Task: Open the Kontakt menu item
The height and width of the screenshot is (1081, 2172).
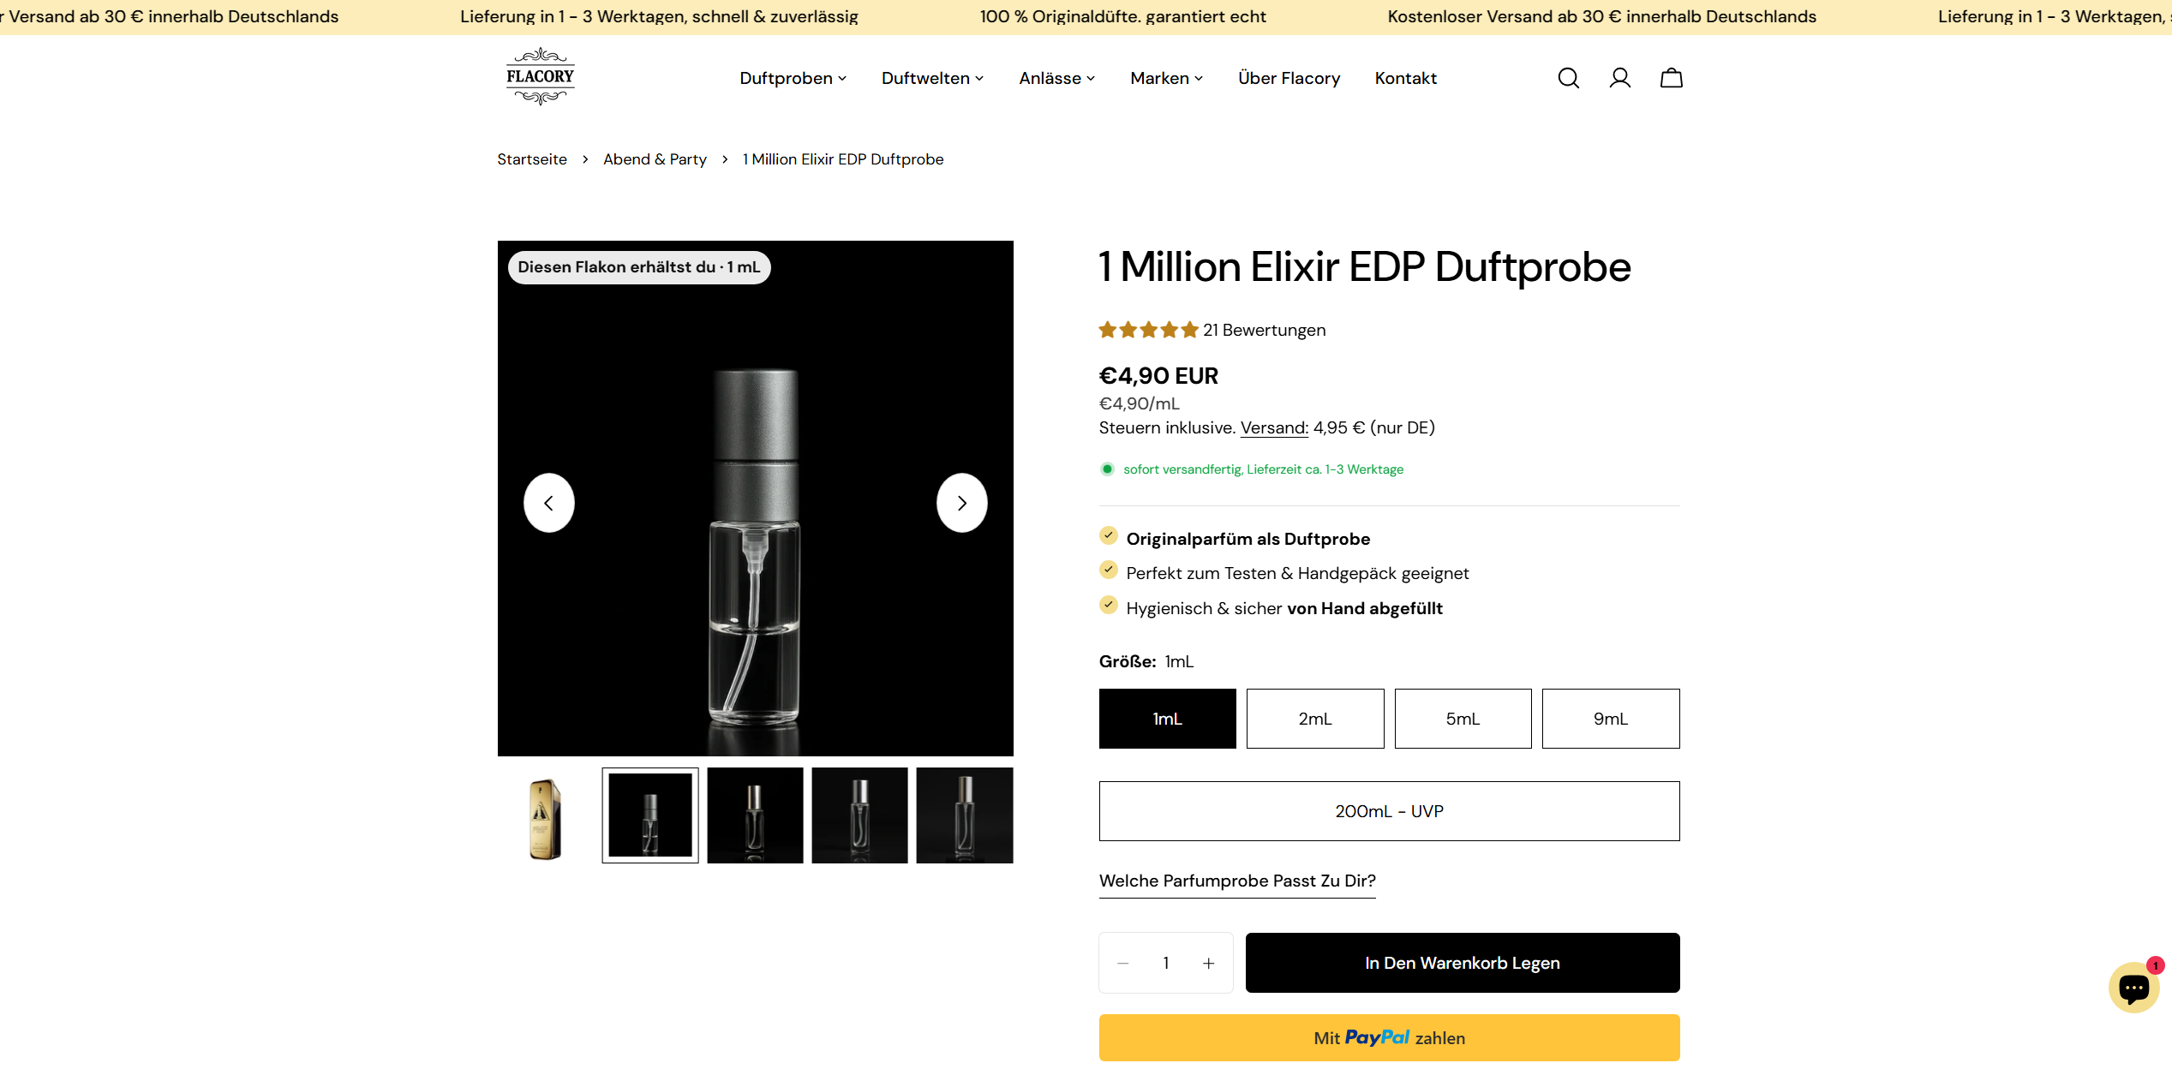Action: pyautogui.click(x=1405, y=78)
